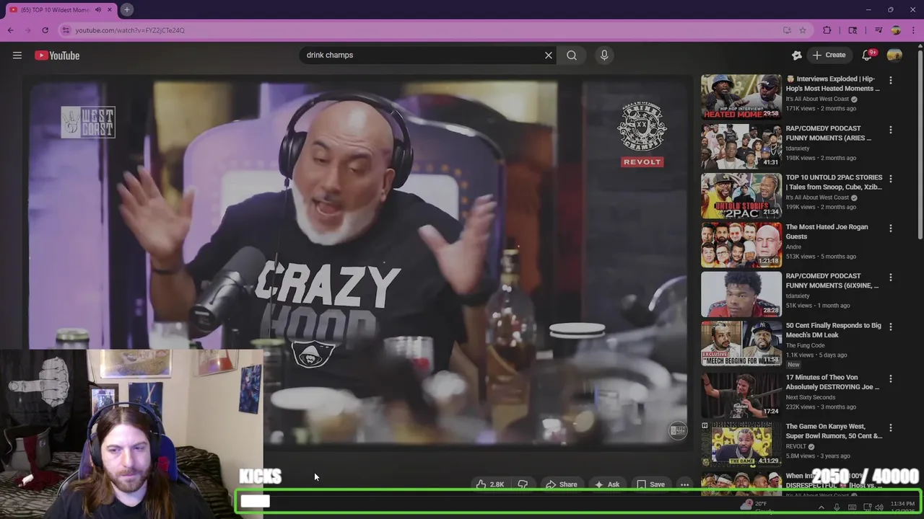Clear the 'drink champs' search text
The height and width of the screenshot is (519, 924).
(x=549, y=55)
